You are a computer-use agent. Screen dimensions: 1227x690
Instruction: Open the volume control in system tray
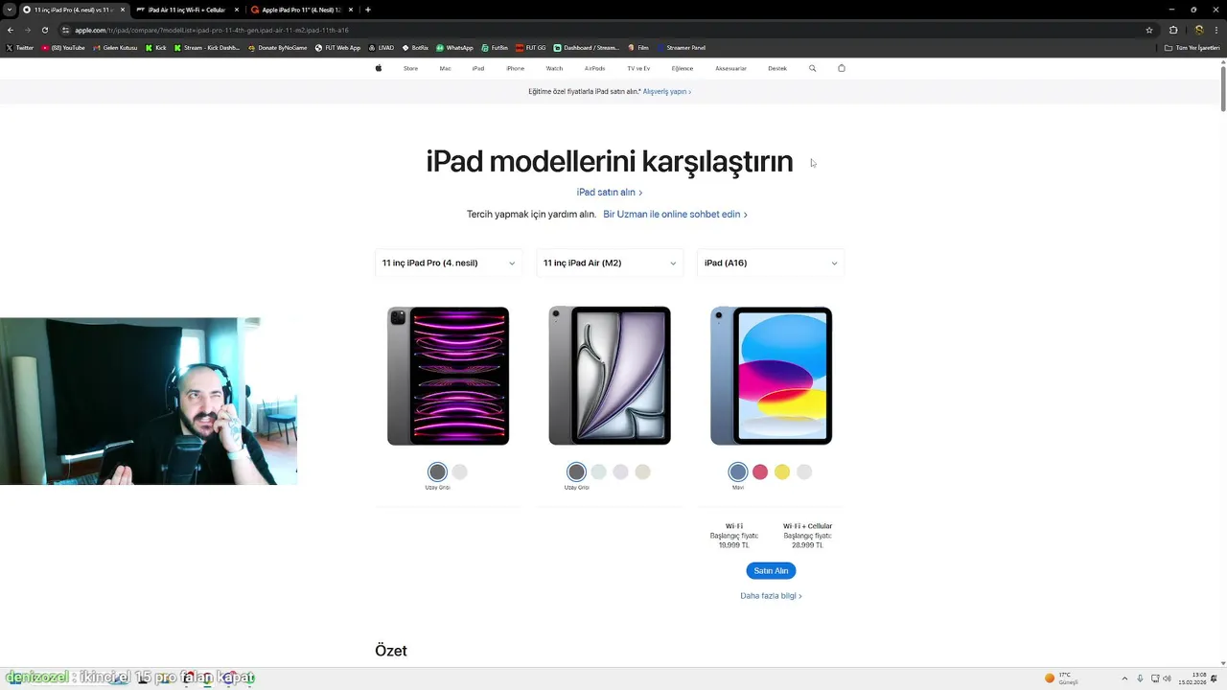pos(1167,678)
